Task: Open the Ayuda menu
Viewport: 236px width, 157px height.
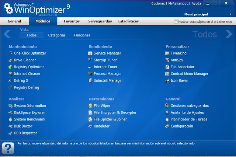Action: (x=196, y=3)
